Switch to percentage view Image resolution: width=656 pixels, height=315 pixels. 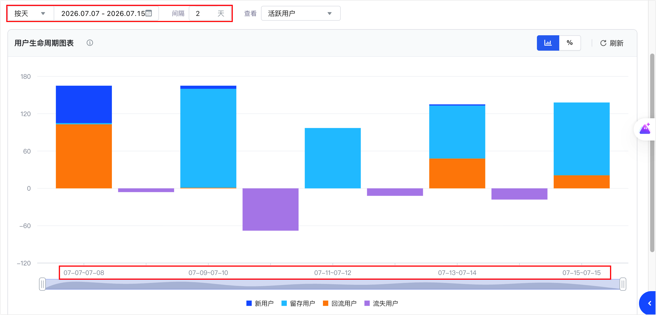tap(570, 43)
